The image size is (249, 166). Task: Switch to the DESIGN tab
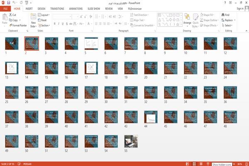[x=41, y=9]
